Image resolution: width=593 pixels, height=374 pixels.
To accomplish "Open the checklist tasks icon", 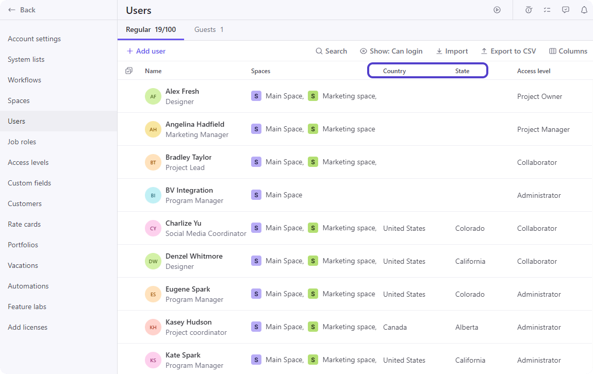I will pos(547,10).
